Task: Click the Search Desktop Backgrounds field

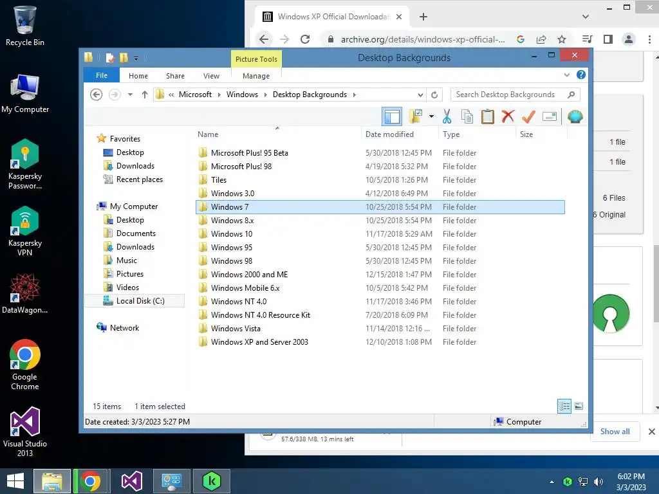Action: (515, 95)
